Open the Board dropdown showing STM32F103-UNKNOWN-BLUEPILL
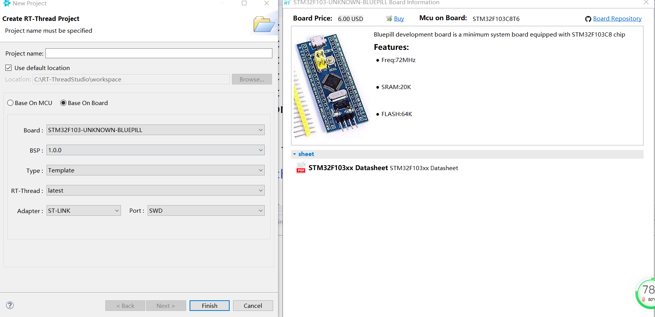655x317 pixels. coord(156,130)
